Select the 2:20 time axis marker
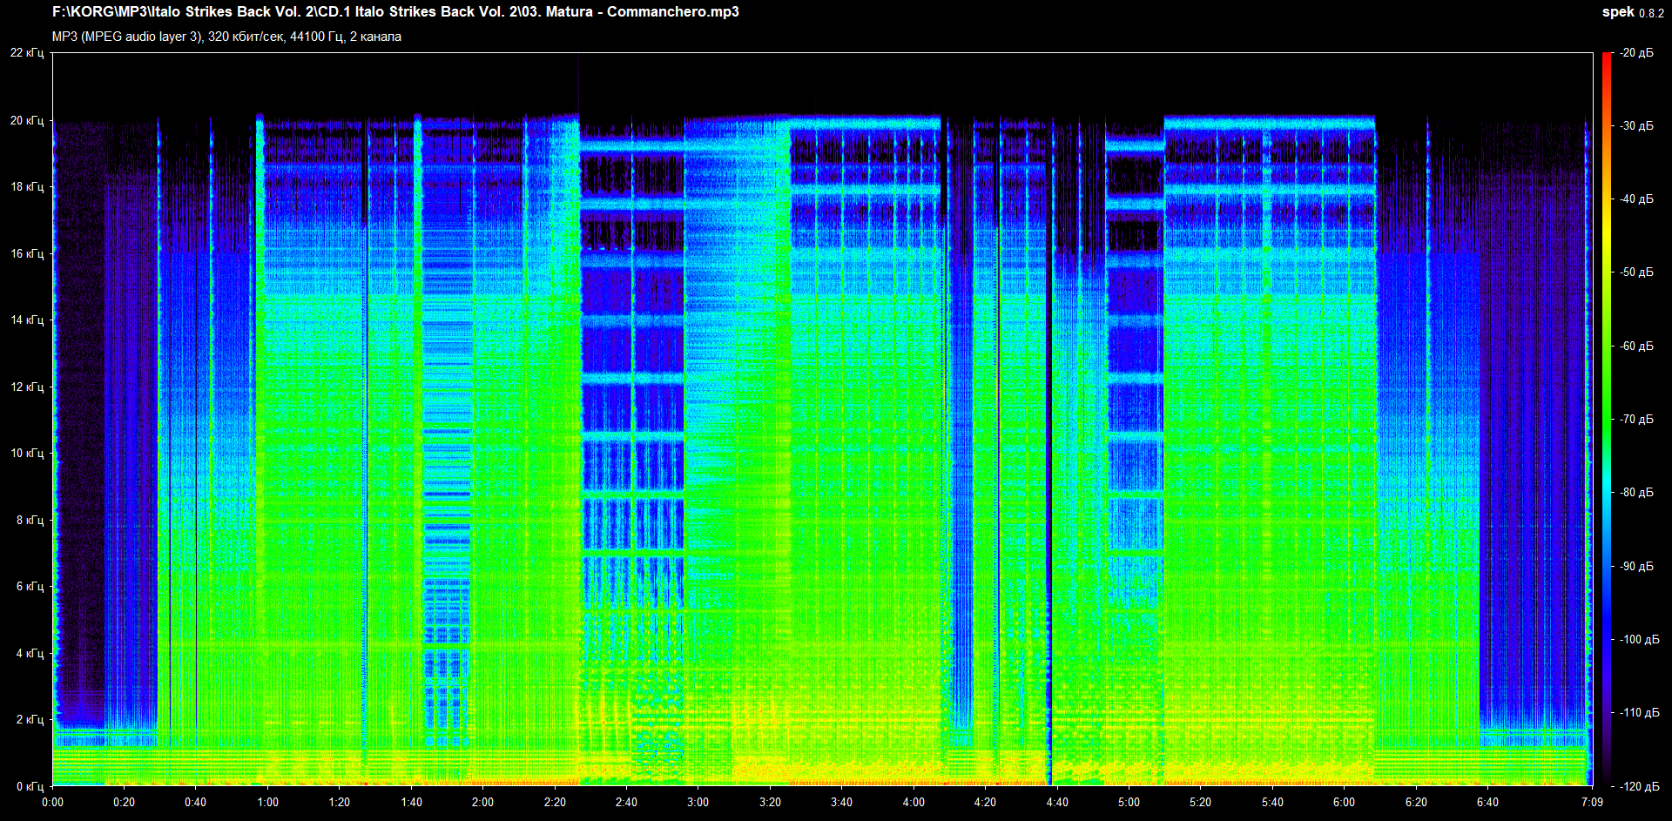The height and width of the screenshot is (821, 1672). (x=555, y=802)
